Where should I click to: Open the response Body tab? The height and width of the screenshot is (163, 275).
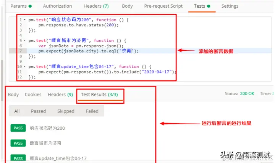13,95
